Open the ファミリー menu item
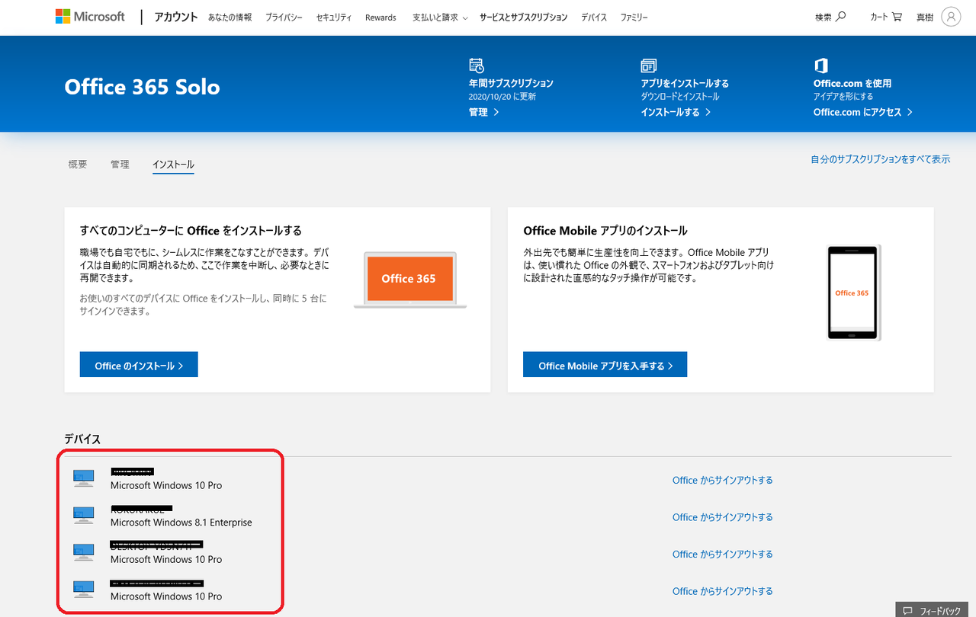 click(x=634, y=18)
